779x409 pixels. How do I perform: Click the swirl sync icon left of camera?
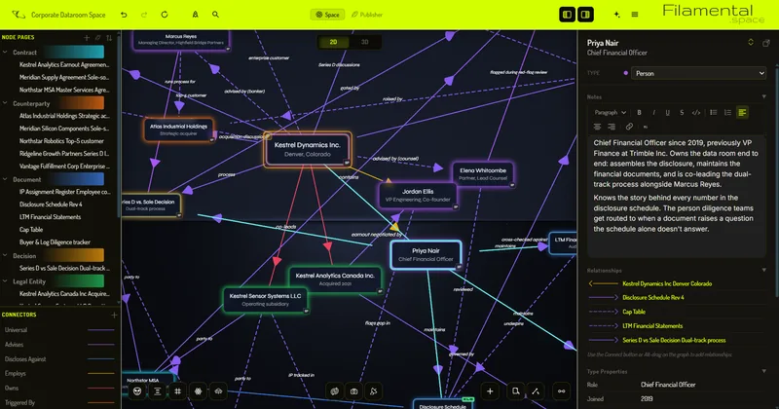point(335,391)
